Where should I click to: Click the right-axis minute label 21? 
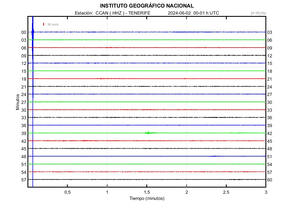[x=269, y=79]
